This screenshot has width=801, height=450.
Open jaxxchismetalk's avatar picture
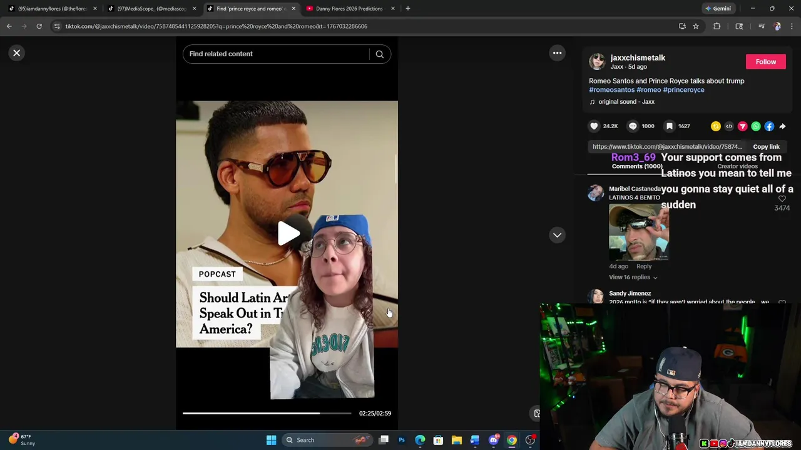(597, 61)
